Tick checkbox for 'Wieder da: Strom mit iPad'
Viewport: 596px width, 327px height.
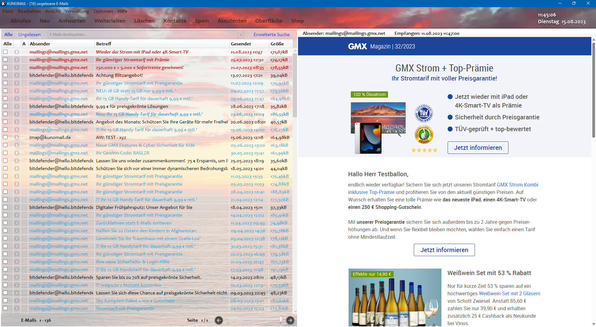pos(5,52)
